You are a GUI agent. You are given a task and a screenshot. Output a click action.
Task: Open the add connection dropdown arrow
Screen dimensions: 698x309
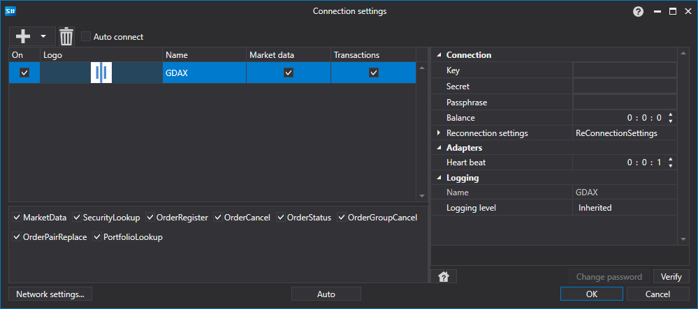click(43, 36)
